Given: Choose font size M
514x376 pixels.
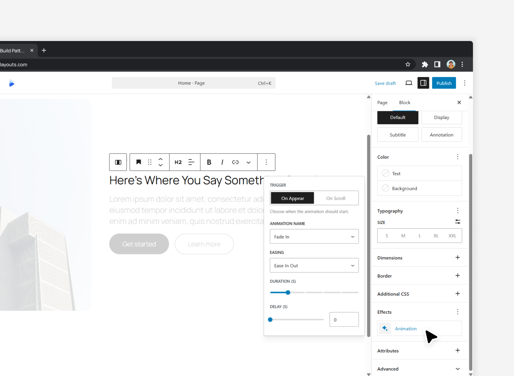Looking at the screenshot, I should click(403, 236).
